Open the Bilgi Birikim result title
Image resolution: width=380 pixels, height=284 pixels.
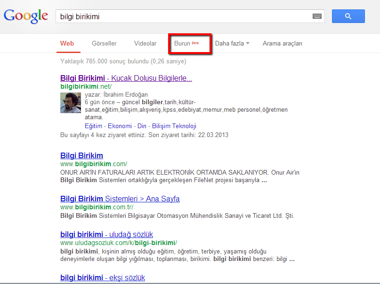pos(81,155)
